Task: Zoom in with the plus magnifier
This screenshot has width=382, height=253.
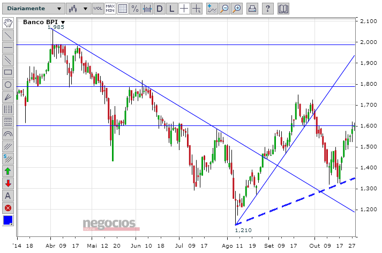Action: click(237, 9)
